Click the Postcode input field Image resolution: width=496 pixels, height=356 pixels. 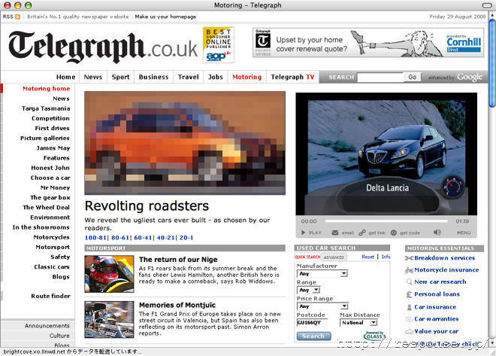[x=312, y=323]
